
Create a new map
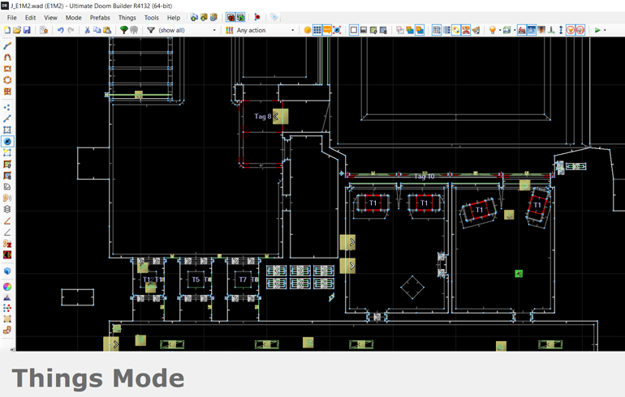[7, 30]
